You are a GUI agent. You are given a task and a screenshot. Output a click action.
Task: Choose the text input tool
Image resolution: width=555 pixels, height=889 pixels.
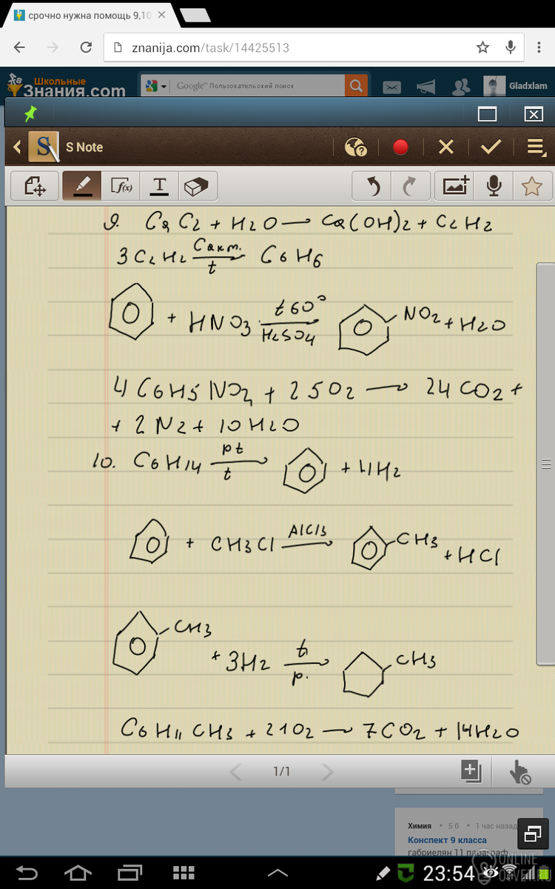(x=159, y=186)
